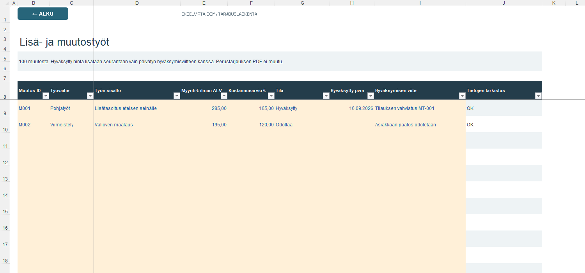This screenshot has width=585, height=273.
Task: Select row 14 header
Action: click(x=5, y=190)
